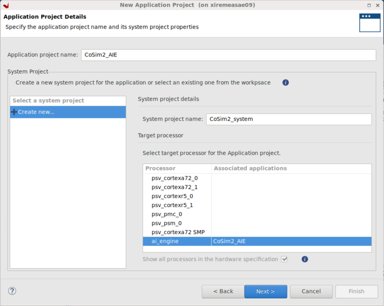Click the Application project name field
384x306 pixels.
229,55
